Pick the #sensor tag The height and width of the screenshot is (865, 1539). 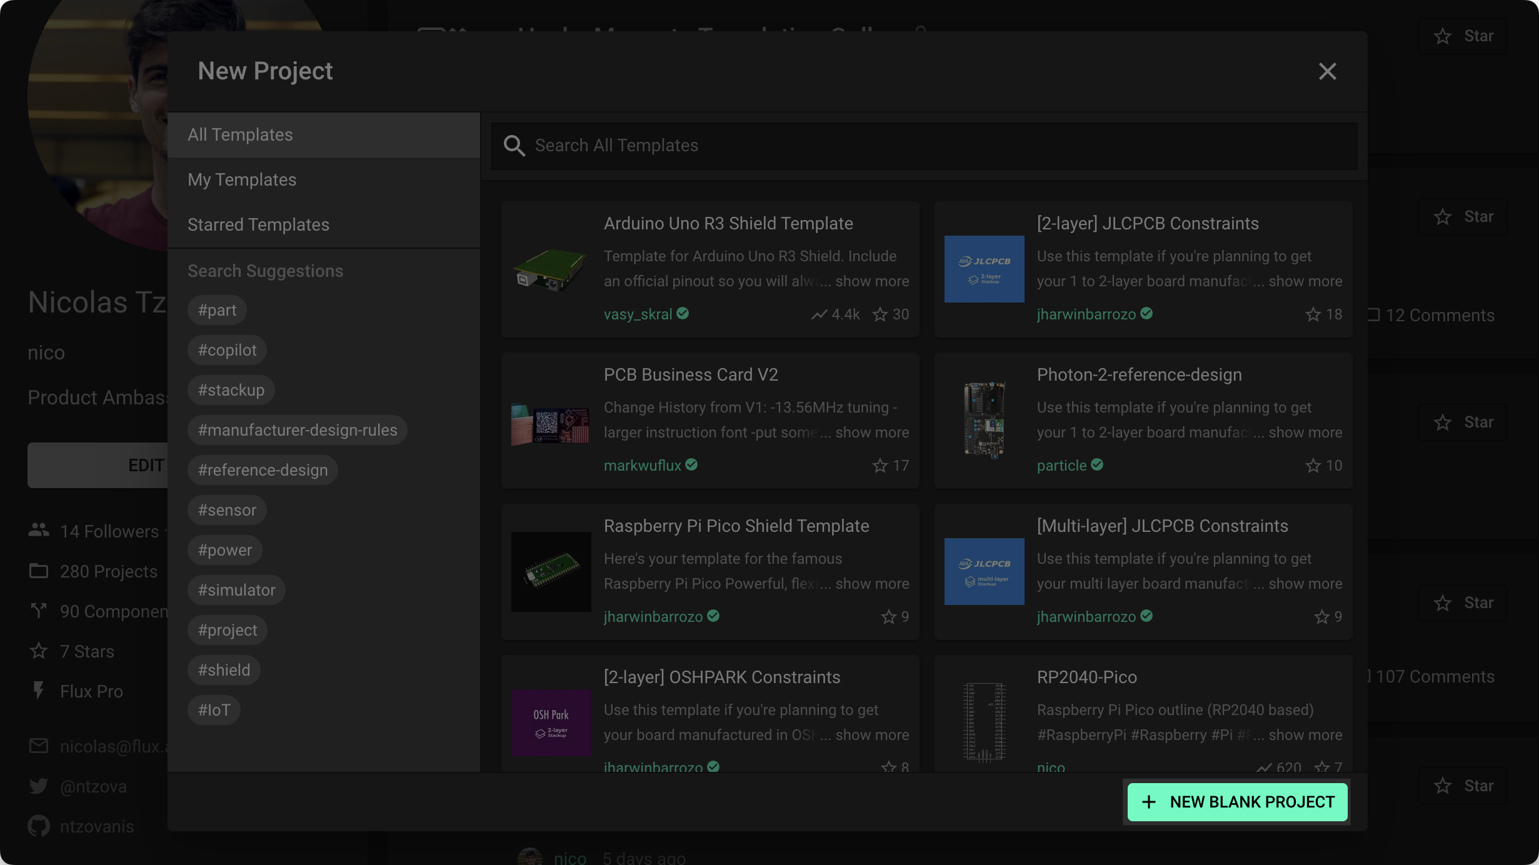[227, 511]
